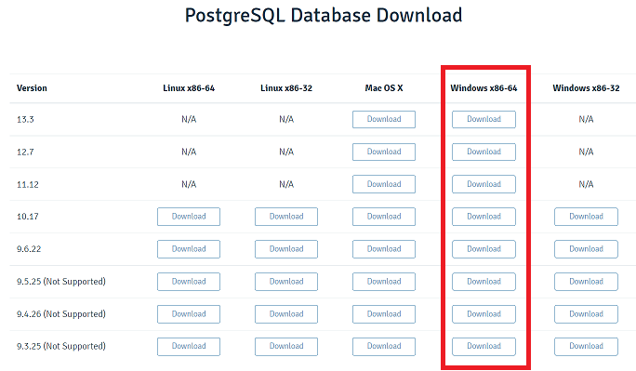Screen dimensions: 636x371
Task: Download version 9.3.25 for Windows x86-64
Action: pos(484,347)
